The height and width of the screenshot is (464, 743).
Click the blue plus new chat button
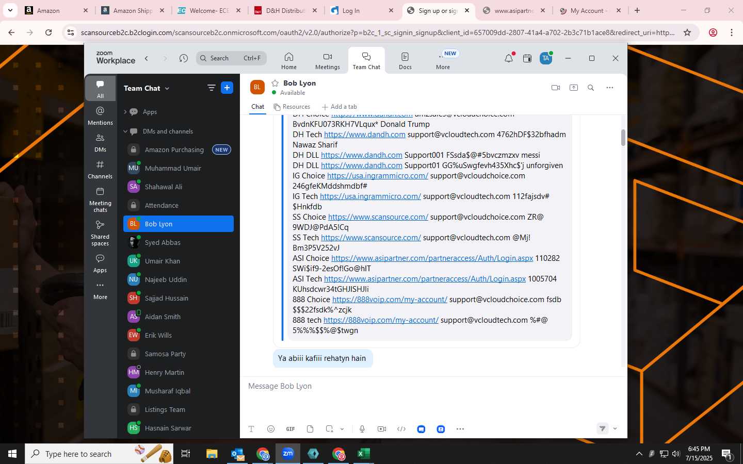(x=227, y=88)
